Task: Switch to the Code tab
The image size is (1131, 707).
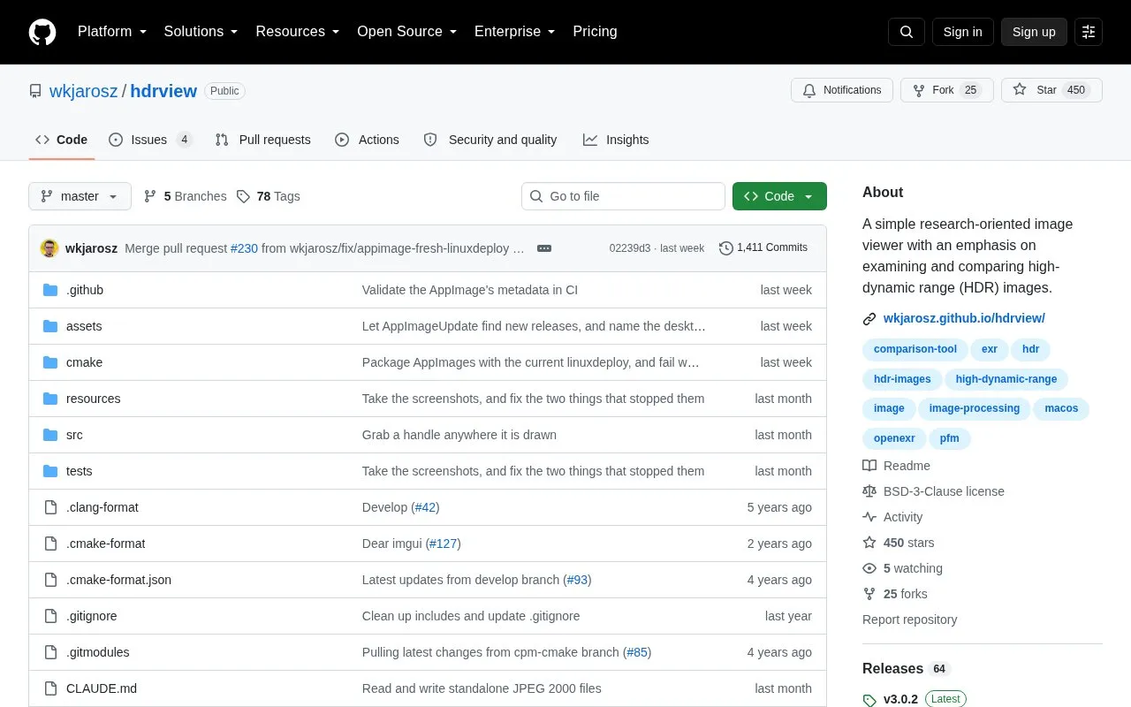Action: [61, 140]
